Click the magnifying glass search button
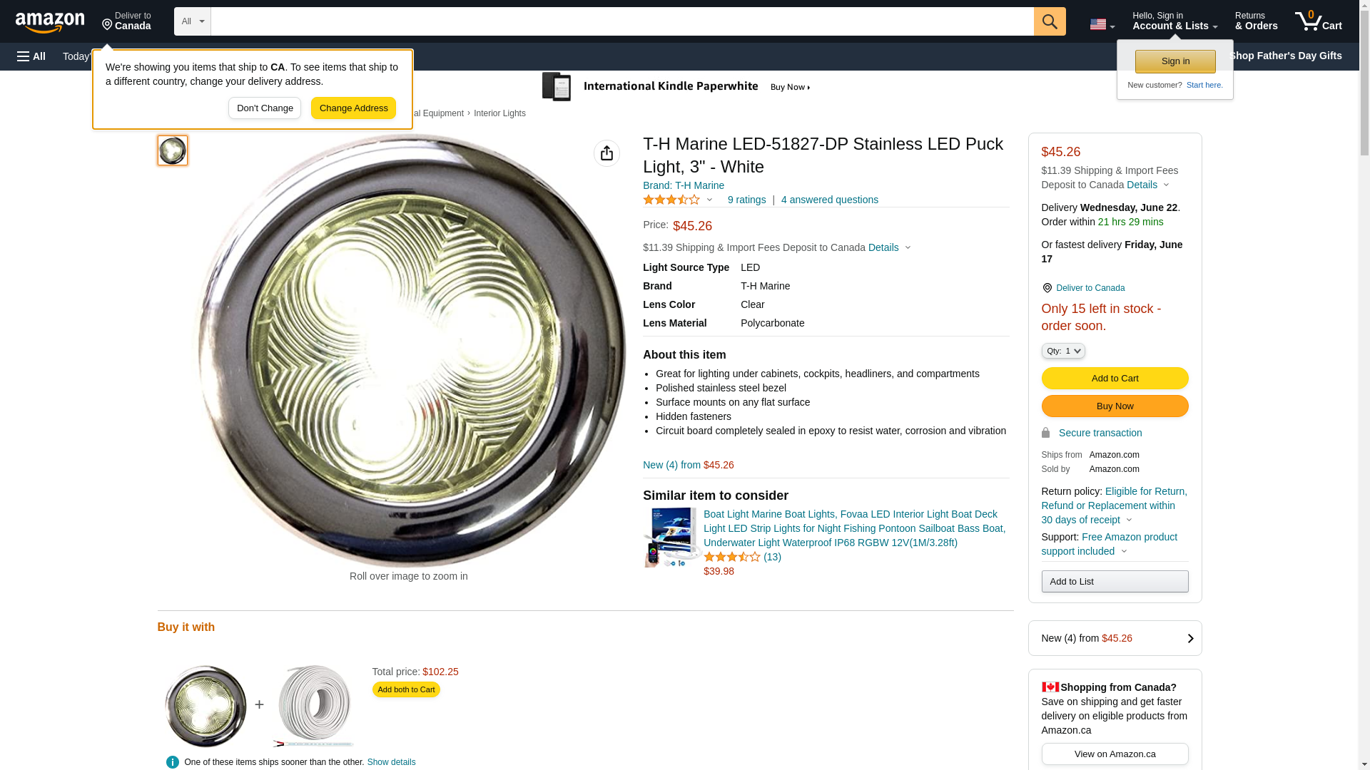Image resolution: width=1370 pixels, height=770 pixels. click(x=1049, y=21)
